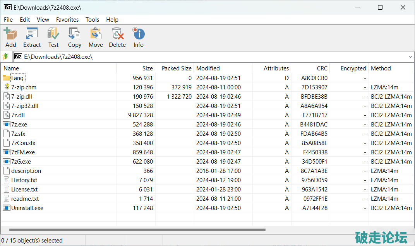Image resolution: width=415 pixels, height=246 pixels.
Task: Open the Tools menu
Action: click(92, 20)
